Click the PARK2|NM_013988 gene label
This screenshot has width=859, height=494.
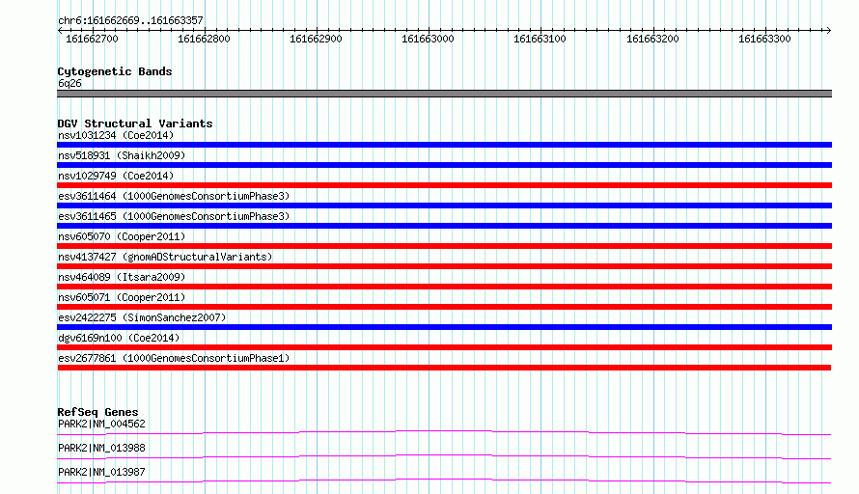click(101, 448)
